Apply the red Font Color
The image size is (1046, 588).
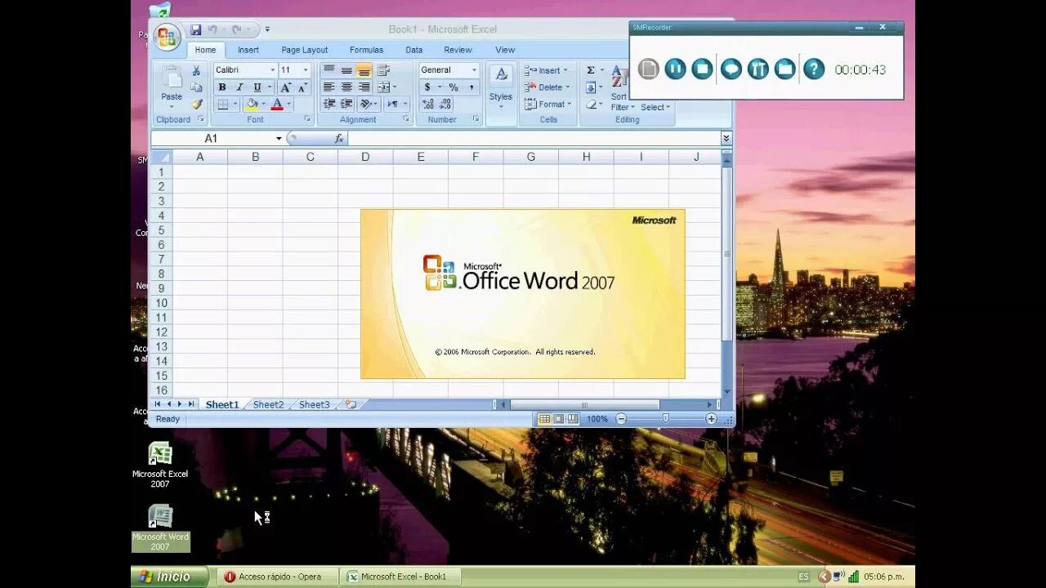(277, 105)
